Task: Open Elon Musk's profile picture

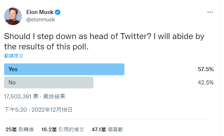Action: 13,16
